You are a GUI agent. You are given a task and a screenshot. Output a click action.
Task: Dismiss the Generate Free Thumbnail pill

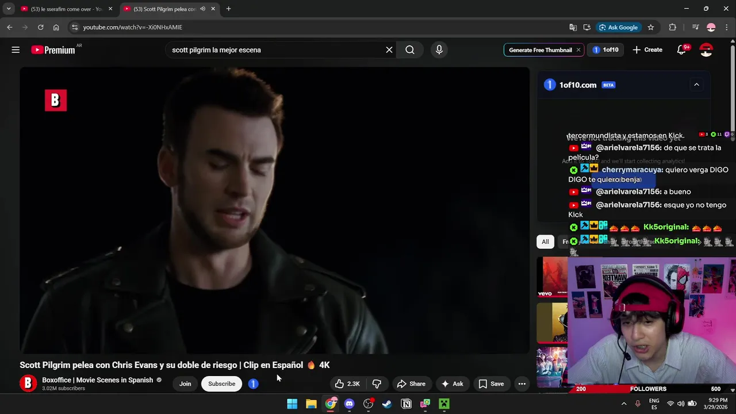[x=578, y=50]
